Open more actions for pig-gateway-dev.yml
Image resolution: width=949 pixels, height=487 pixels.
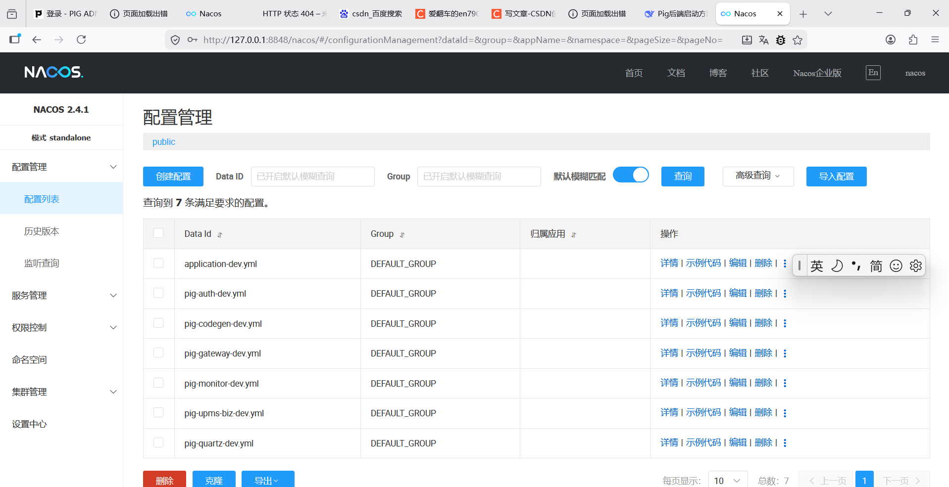coord(785,354)
